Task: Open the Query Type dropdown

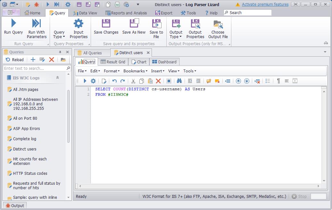Action: pyautogui.click(x=59, y=34)
